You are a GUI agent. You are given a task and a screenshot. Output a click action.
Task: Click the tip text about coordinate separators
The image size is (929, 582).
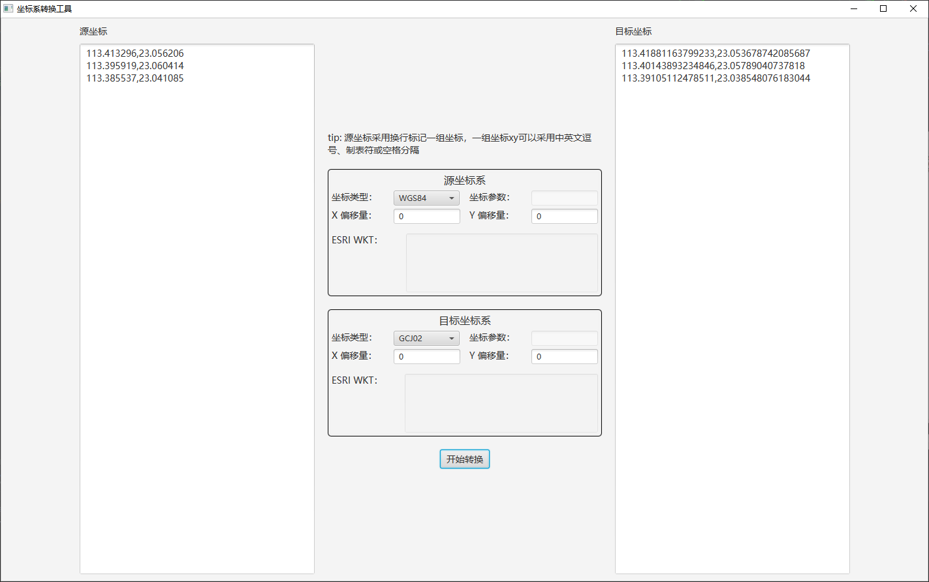pyautogui.click(x=460, y=144)
